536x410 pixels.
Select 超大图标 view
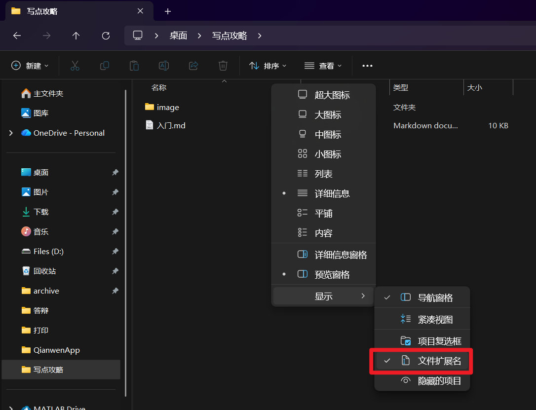point(323,95)
